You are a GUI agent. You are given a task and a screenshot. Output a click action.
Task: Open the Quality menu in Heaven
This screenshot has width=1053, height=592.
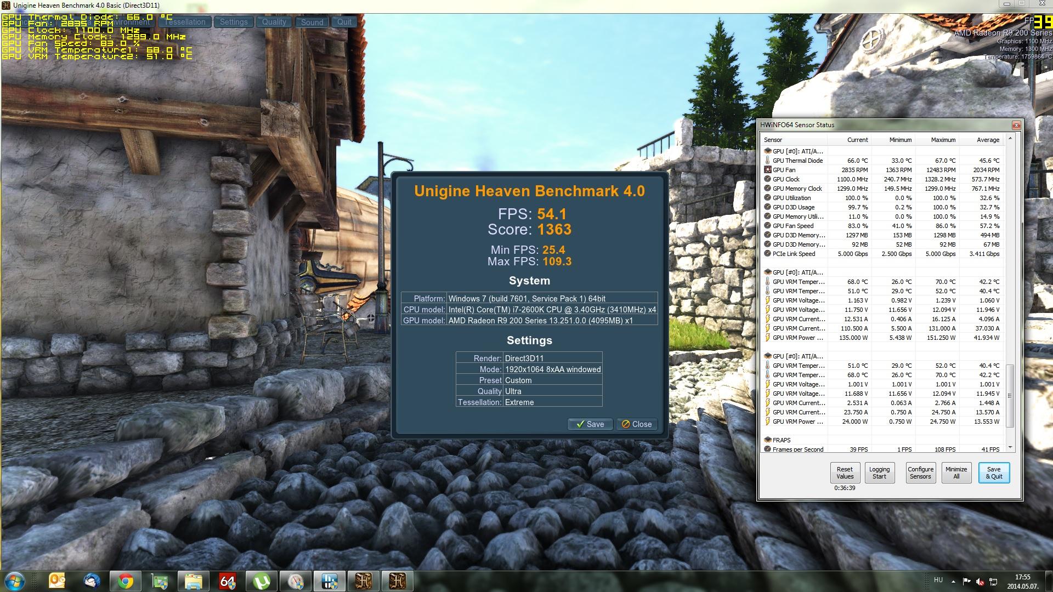point(274,22)
